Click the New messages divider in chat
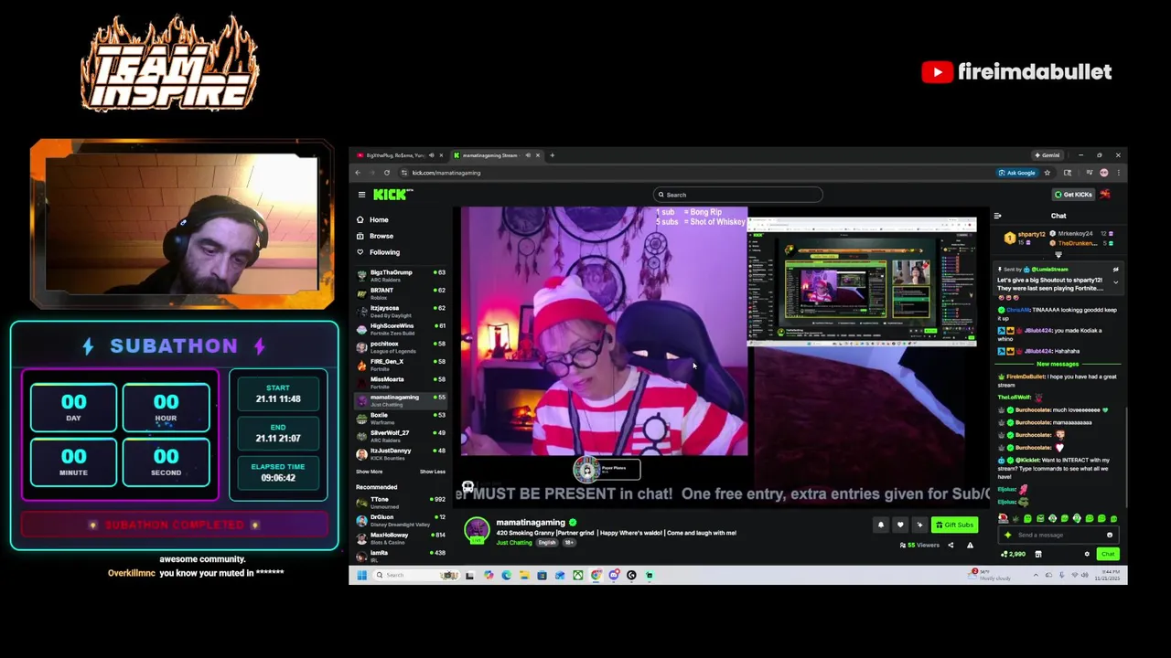Image resolution: width=1171 pixels, height=658 pixels. click(1058, 364)
